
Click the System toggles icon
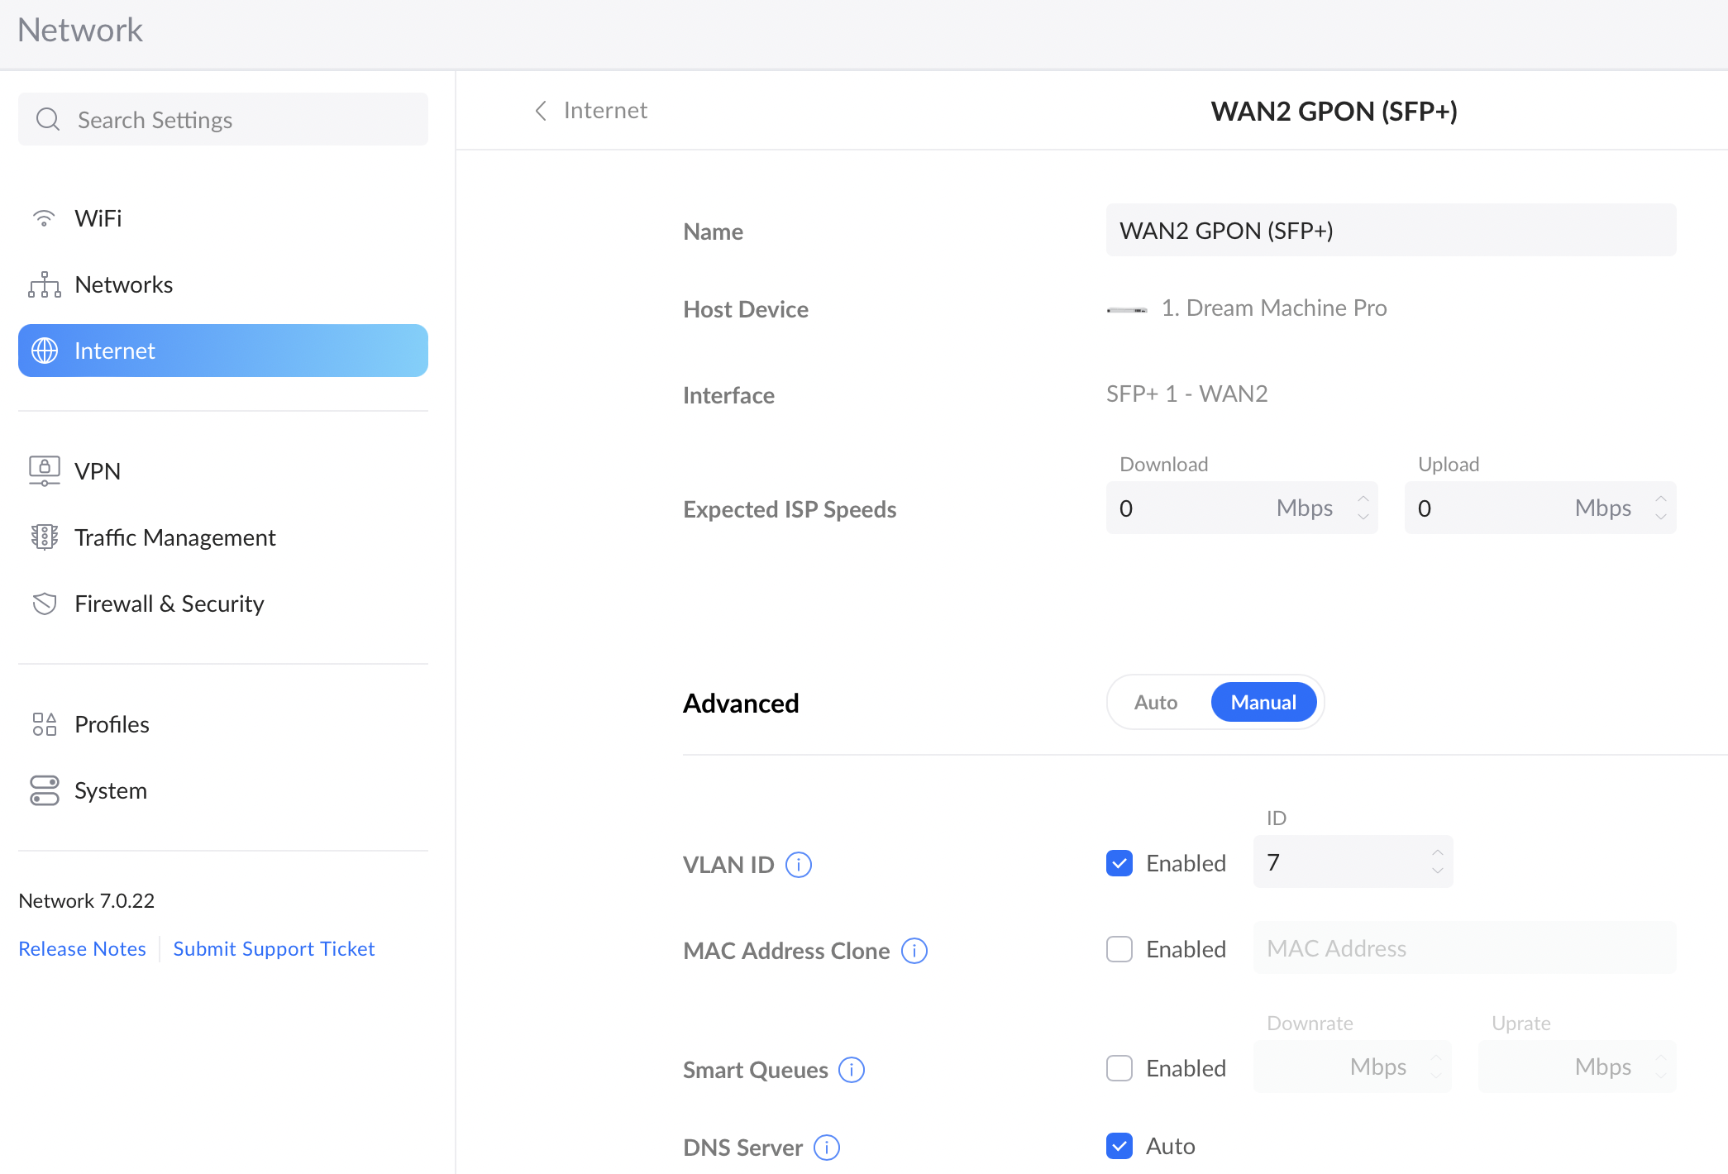44,790
